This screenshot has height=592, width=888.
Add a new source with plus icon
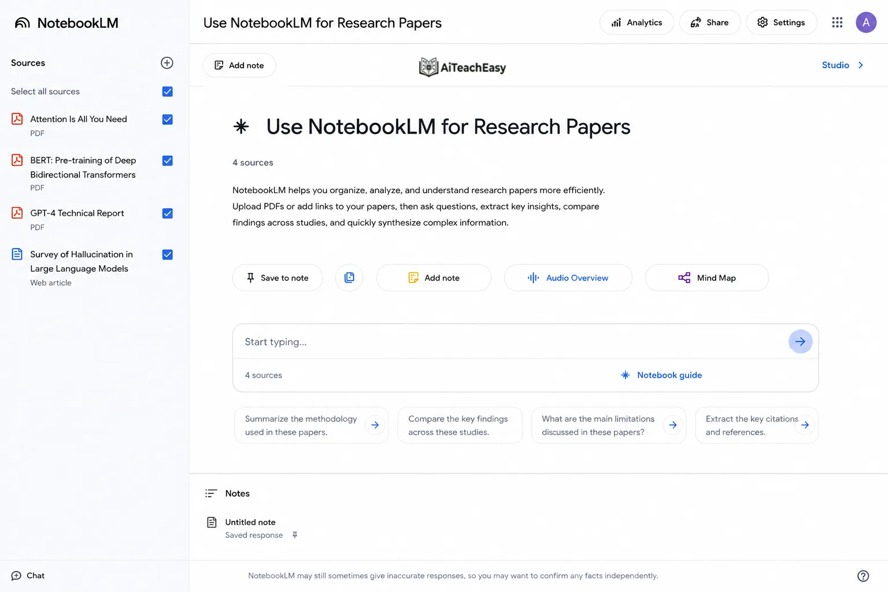[167, 63]
